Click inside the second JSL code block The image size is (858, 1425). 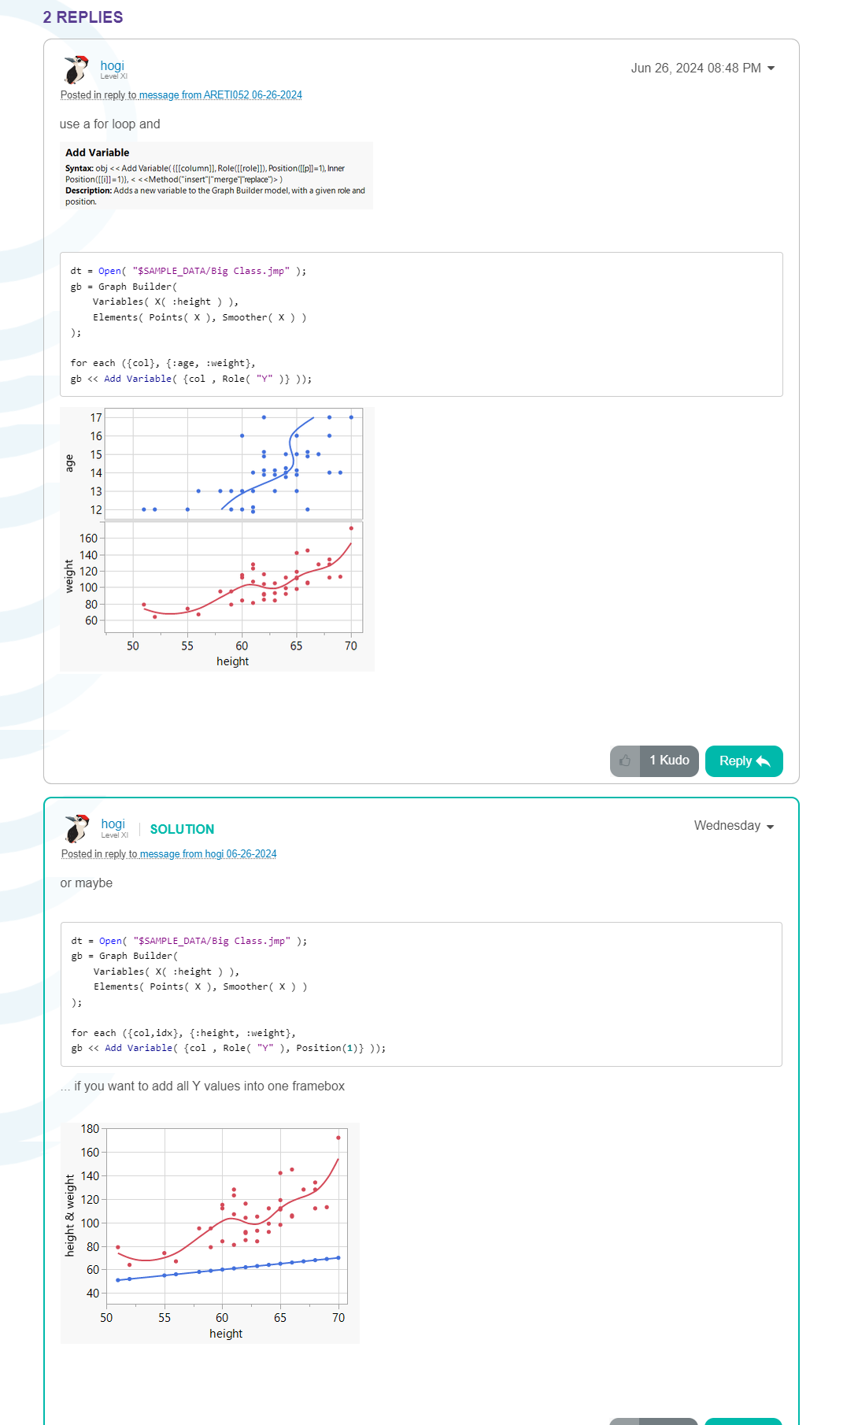pyautogui.click(x=421, y=994)
